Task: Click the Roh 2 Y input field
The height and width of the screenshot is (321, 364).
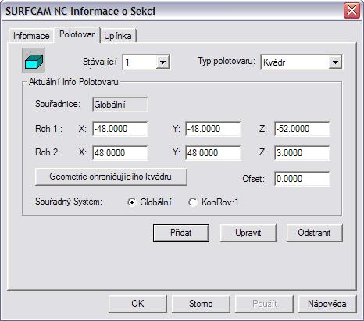Action: tap(213, 153)
